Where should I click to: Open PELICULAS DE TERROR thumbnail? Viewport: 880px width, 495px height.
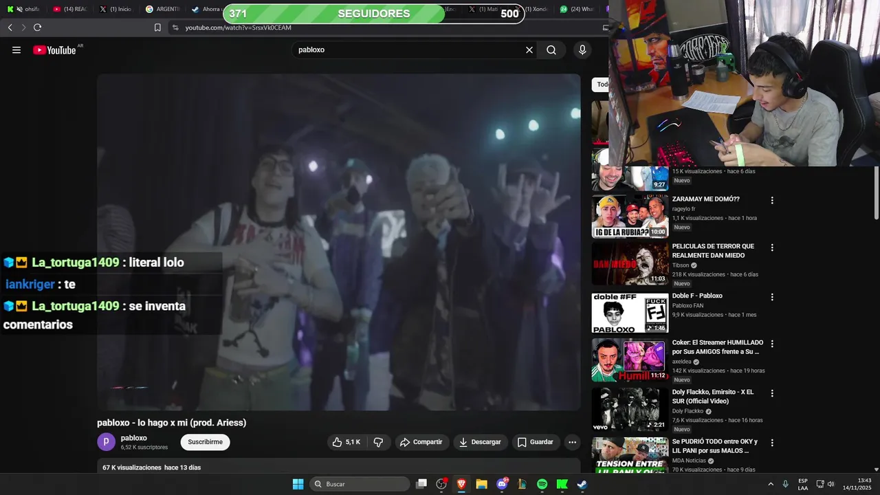(x=630, y=263)
